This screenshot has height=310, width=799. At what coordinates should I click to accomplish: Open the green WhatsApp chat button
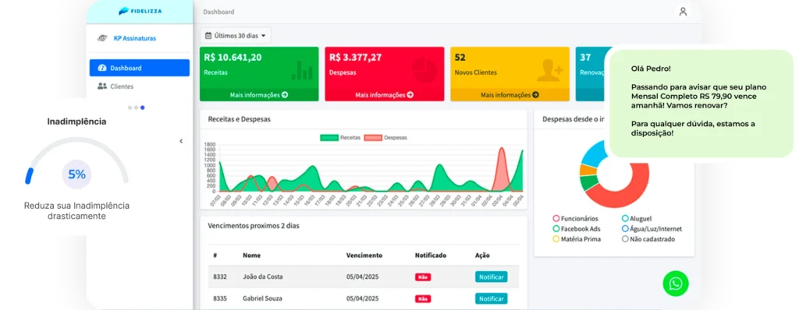(x=675, y=284)
